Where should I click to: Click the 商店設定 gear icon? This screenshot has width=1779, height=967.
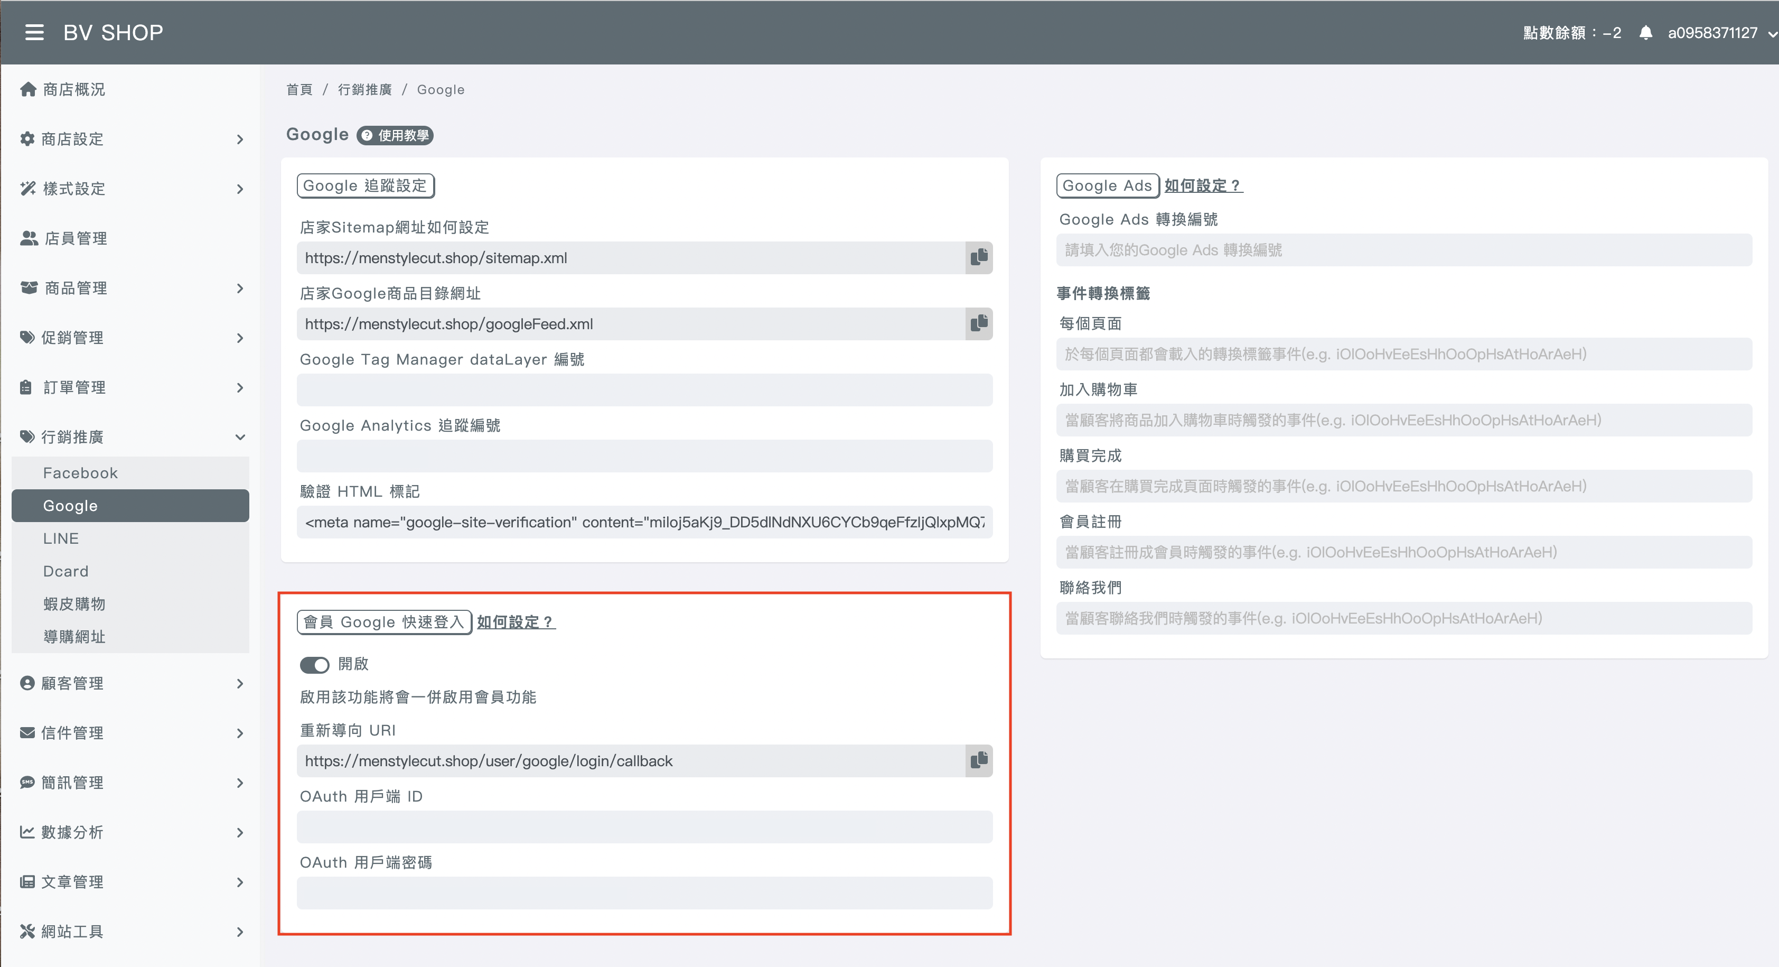[x=27, y=139]
